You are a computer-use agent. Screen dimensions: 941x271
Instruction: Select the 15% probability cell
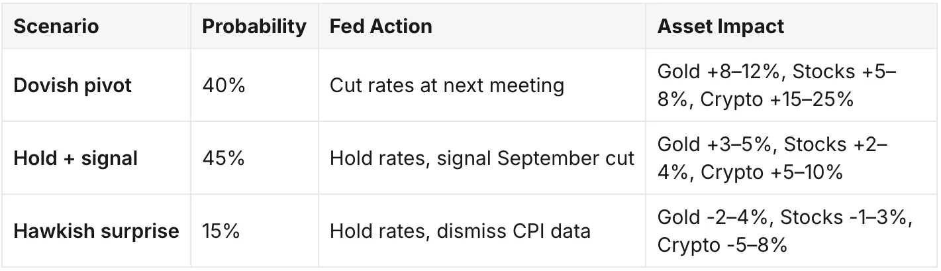(x=254, y=231)
